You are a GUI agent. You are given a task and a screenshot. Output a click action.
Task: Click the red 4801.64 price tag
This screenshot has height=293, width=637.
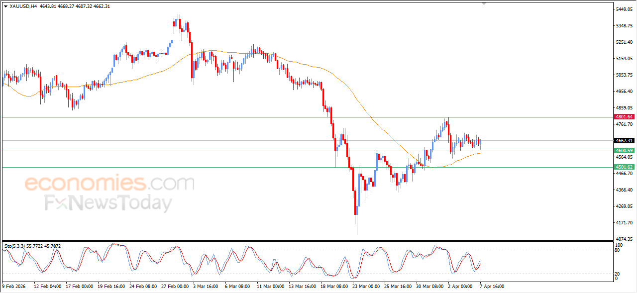(624, 117)
